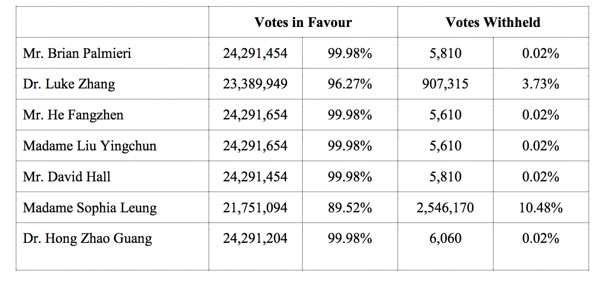
Task: Click the 3.73% withheld percentage cell
Action: [x=541, y=84]
